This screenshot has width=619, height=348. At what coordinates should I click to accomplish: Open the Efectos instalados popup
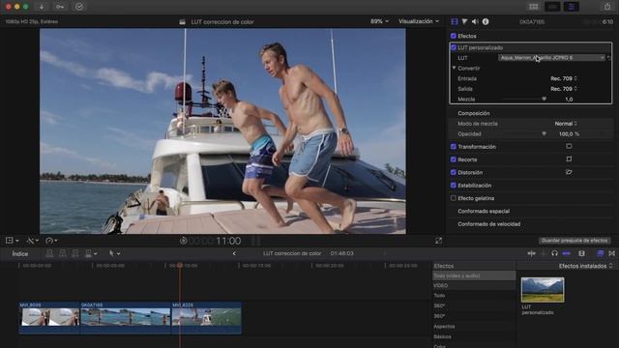[x=585, y=266]
